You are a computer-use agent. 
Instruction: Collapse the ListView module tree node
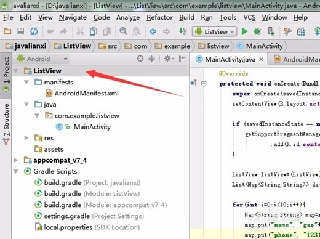pos(15,71)
